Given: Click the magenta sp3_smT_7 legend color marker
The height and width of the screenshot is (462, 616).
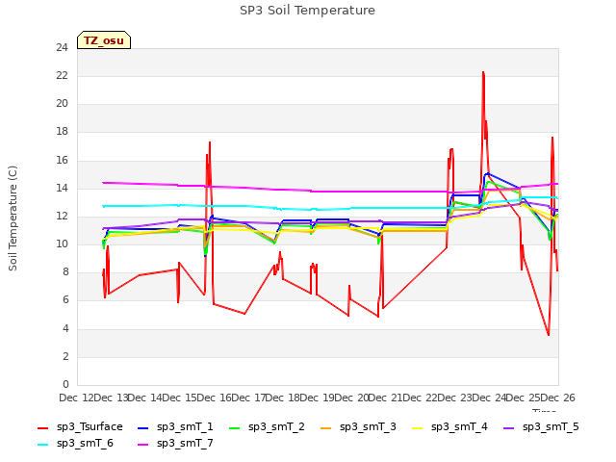Looking at the screenshot, I should [x=143, y=445].
